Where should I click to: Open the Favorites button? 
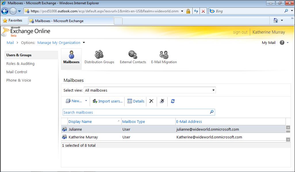coord(13,20)
